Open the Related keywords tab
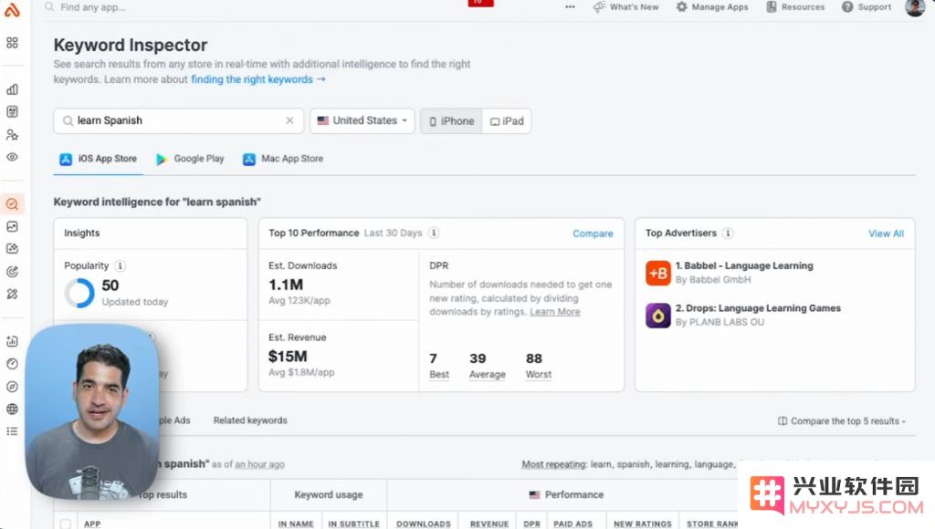The image size is (935, 529). click(x=250, y=420)
